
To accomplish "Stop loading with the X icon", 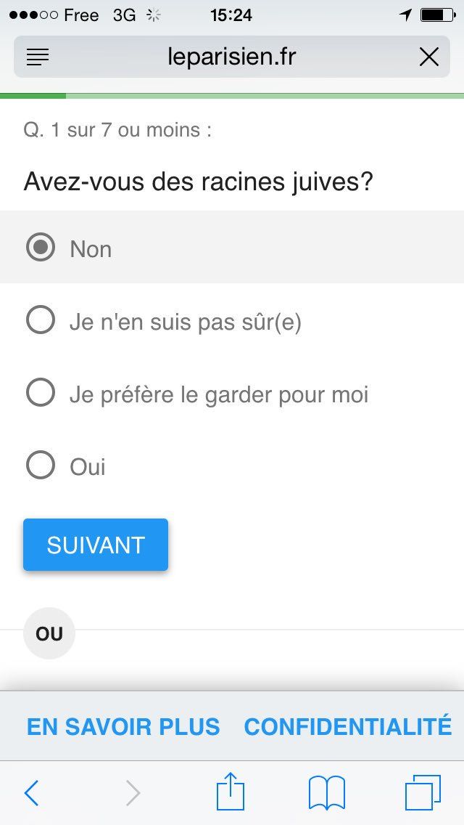I will point(428,57).
